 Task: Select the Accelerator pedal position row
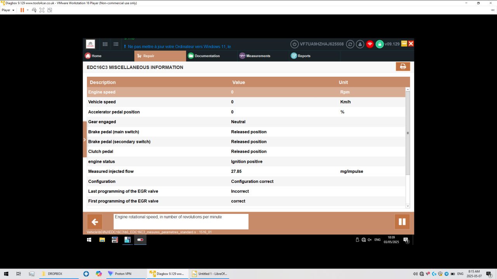246,112
